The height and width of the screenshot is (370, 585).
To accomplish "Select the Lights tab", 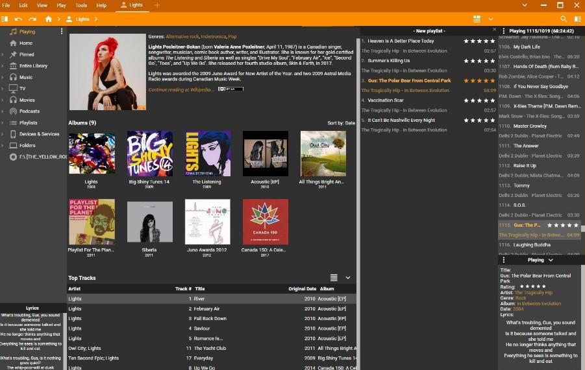I will click(132, 5).
